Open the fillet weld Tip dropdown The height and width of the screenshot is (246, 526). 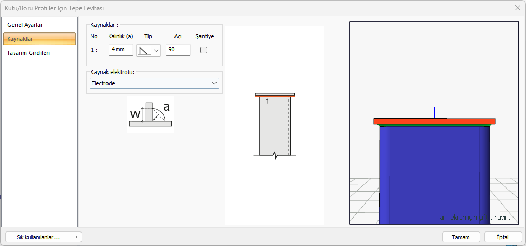pos(149,50)
